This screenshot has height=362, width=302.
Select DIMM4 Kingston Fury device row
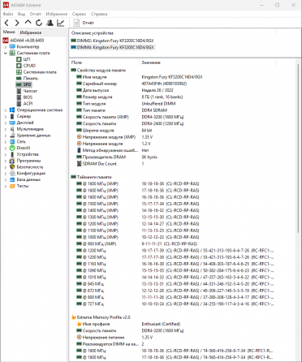pyautogui.click(x=112, y=47)
